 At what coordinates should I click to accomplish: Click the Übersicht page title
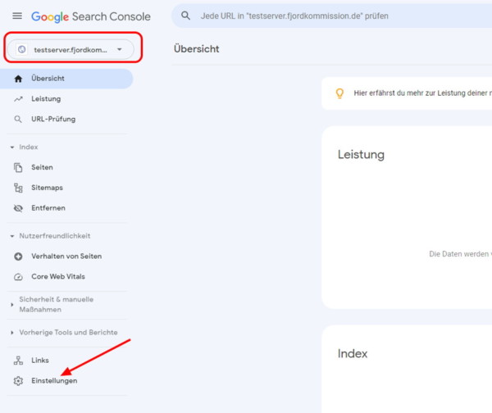click(x=197, y=49)
